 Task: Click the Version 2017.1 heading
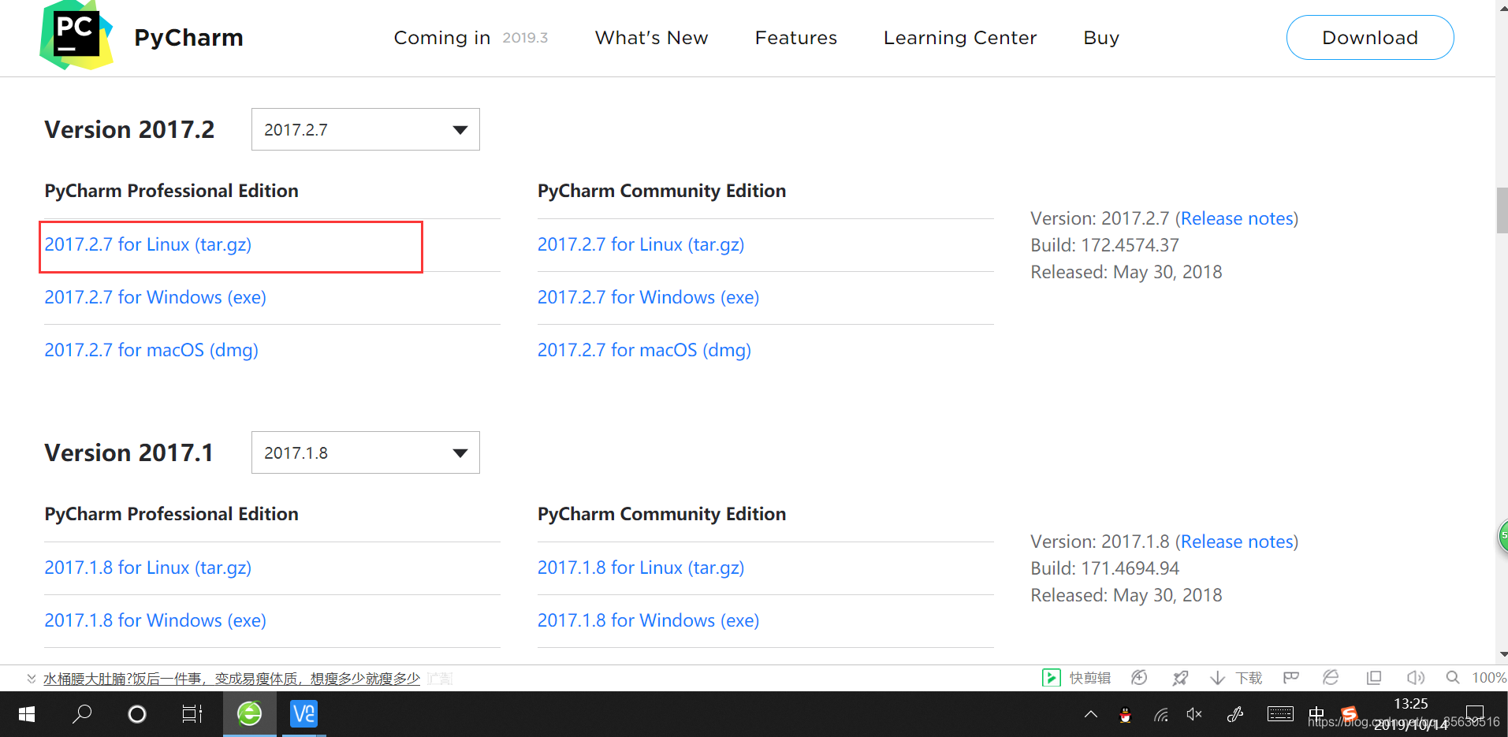coord(128,452)
